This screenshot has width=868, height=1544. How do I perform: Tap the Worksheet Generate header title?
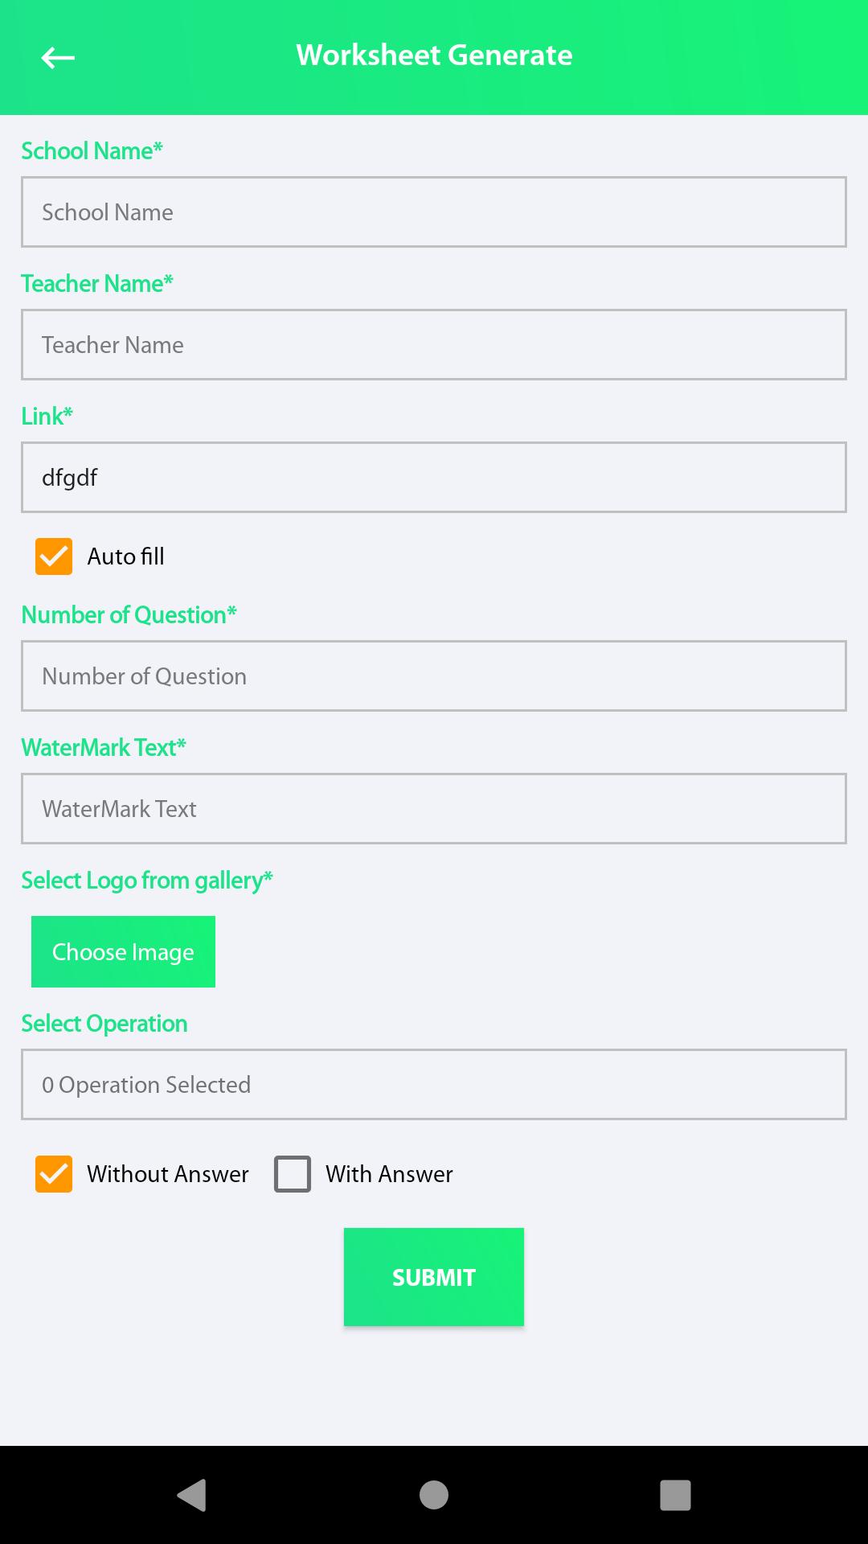(434, 55)
